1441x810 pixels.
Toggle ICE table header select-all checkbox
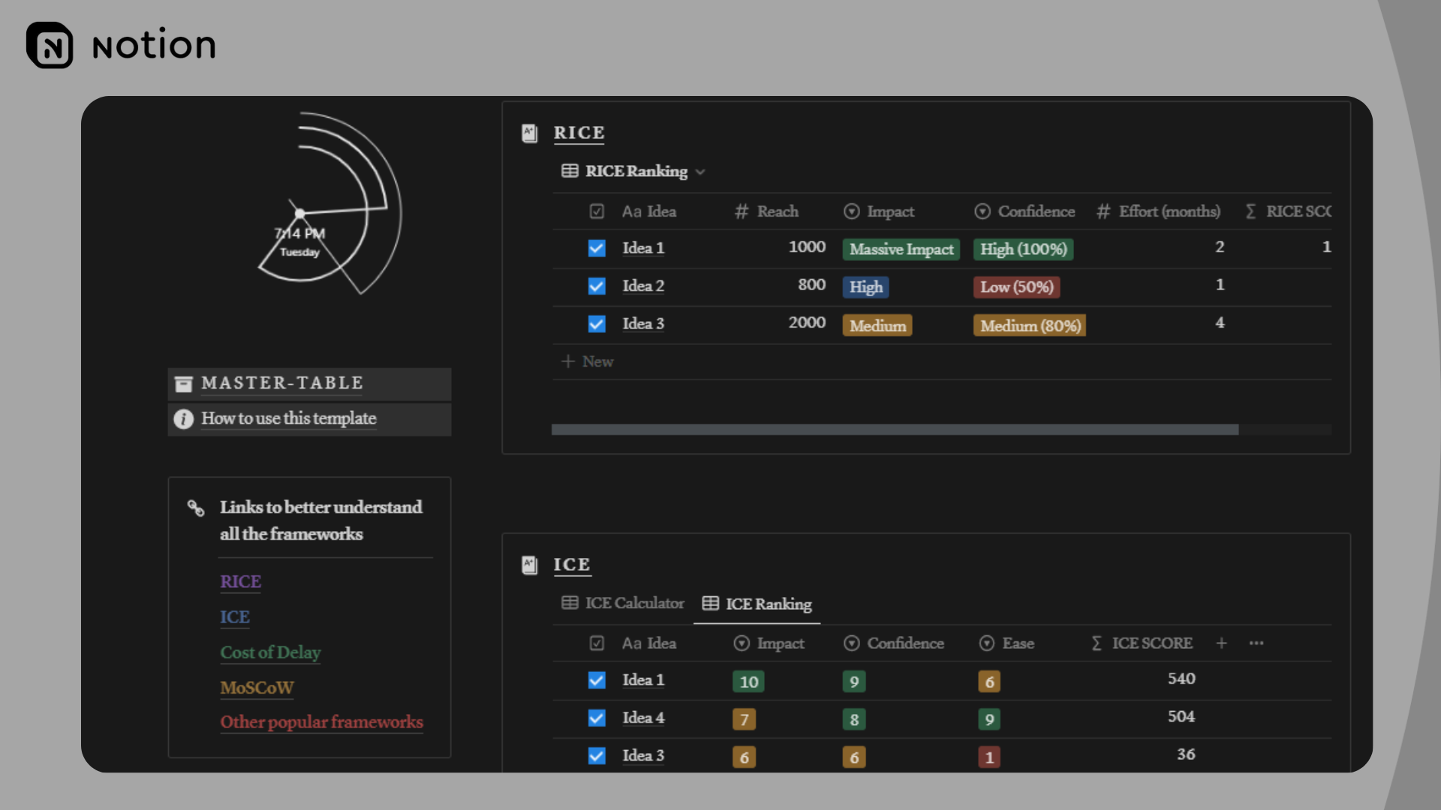[x=597, y=643]
